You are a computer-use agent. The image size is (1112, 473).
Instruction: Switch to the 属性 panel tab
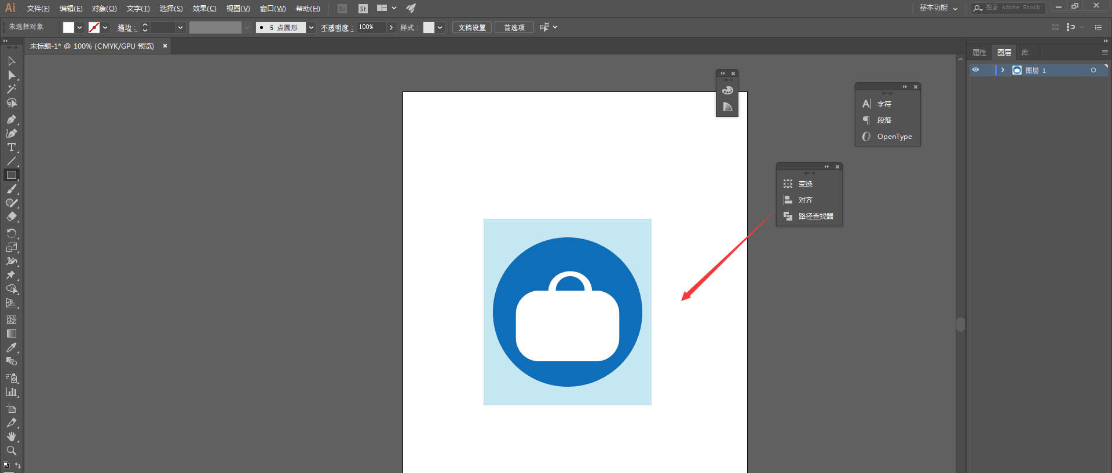click(x=979, y=53)
